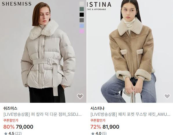Select the light blue color swatch
Image resolution: width=173 pixels, height=135 pixels.
pyautogui.click(x=82, y=26)
